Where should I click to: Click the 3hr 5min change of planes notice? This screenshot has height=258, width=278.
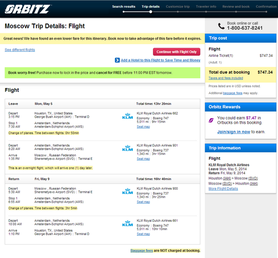click(43, 208)
